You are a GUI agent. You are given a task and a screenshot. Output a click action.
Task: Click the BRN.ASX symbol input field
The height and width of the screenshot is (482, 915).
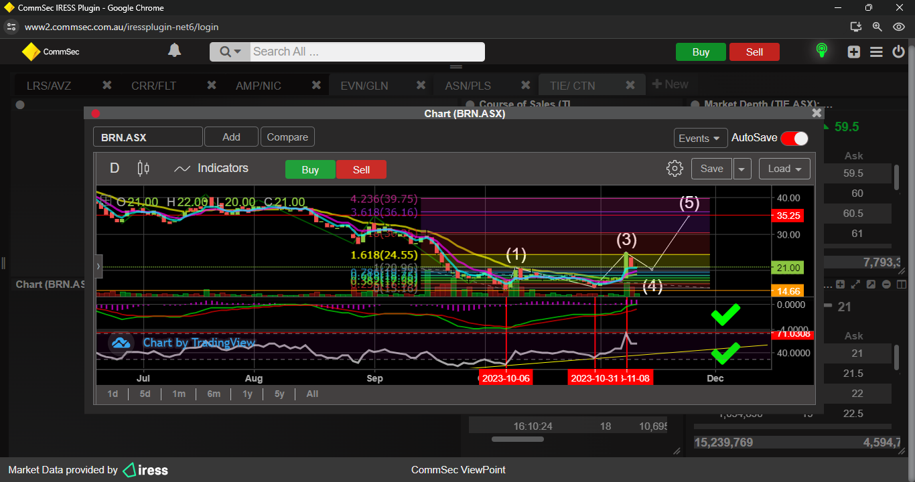point(147,137)
